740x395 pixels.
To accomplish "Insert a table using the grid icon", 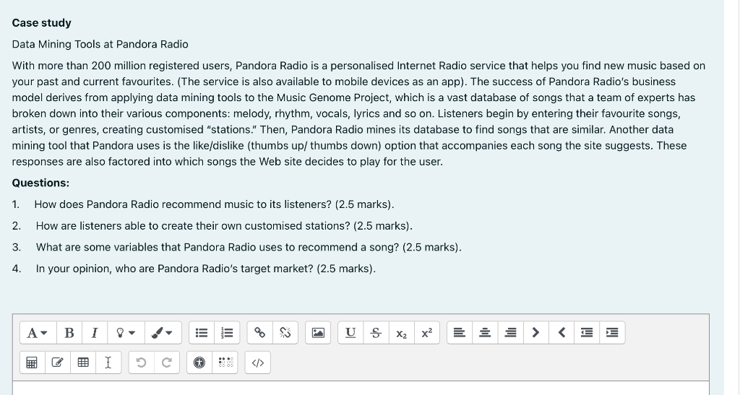I will pyautogui.click(x=83, y=363).
